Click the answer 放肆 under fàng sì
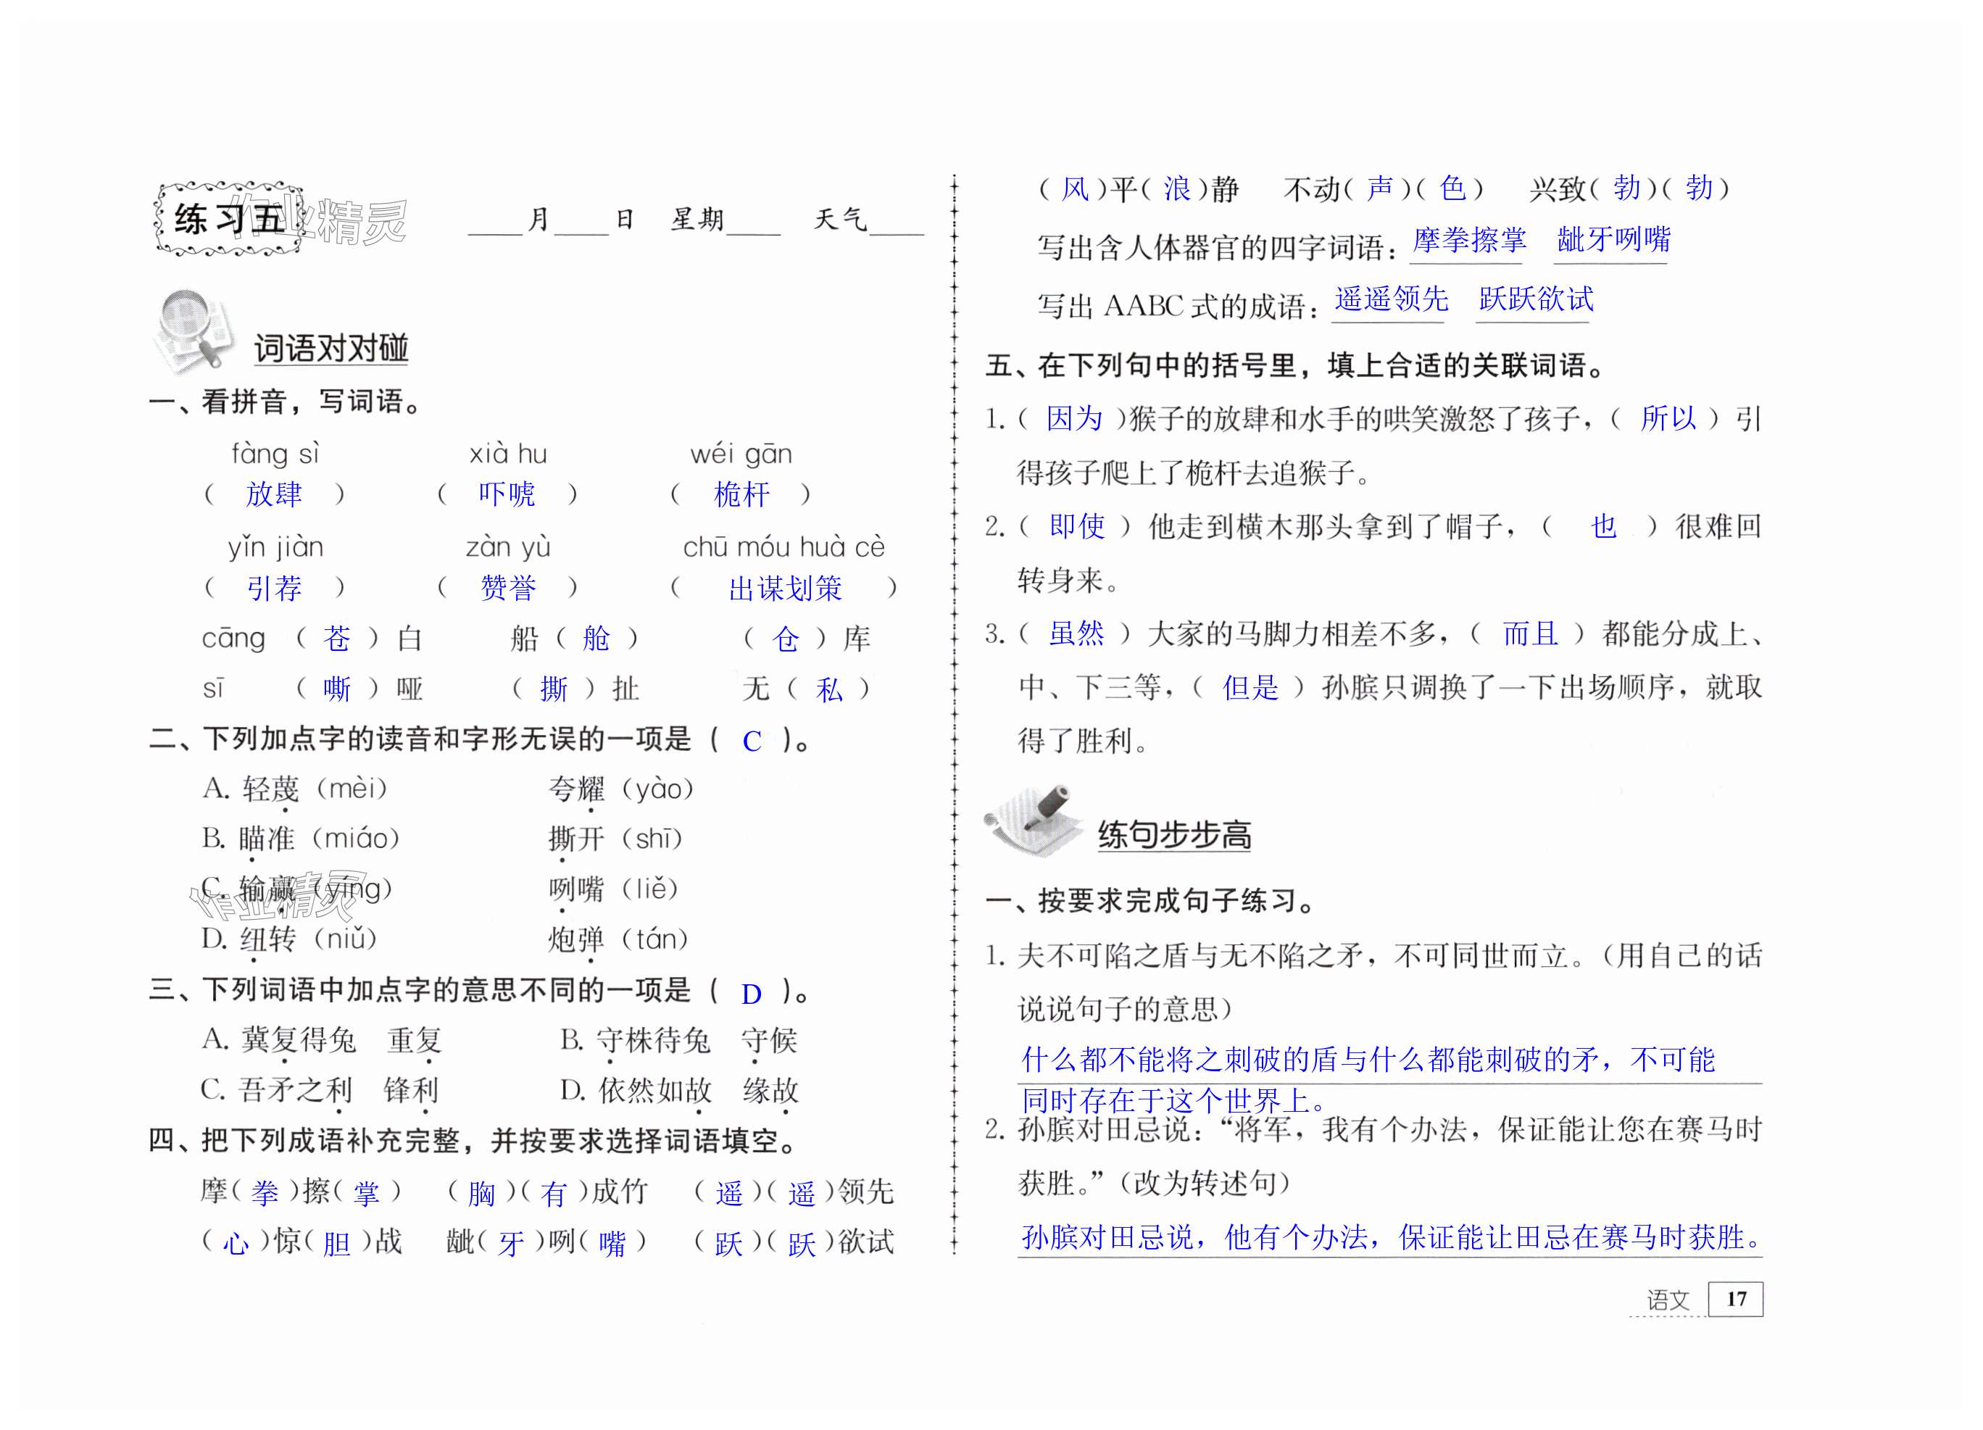This screenshot has width=1983, height=1430. pyautogui.click(x=274, y=495)
